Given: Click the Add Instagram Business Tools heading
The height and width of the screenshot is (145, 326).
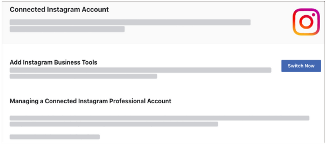Looking at the screenshot, I should (x=53, y=62).
